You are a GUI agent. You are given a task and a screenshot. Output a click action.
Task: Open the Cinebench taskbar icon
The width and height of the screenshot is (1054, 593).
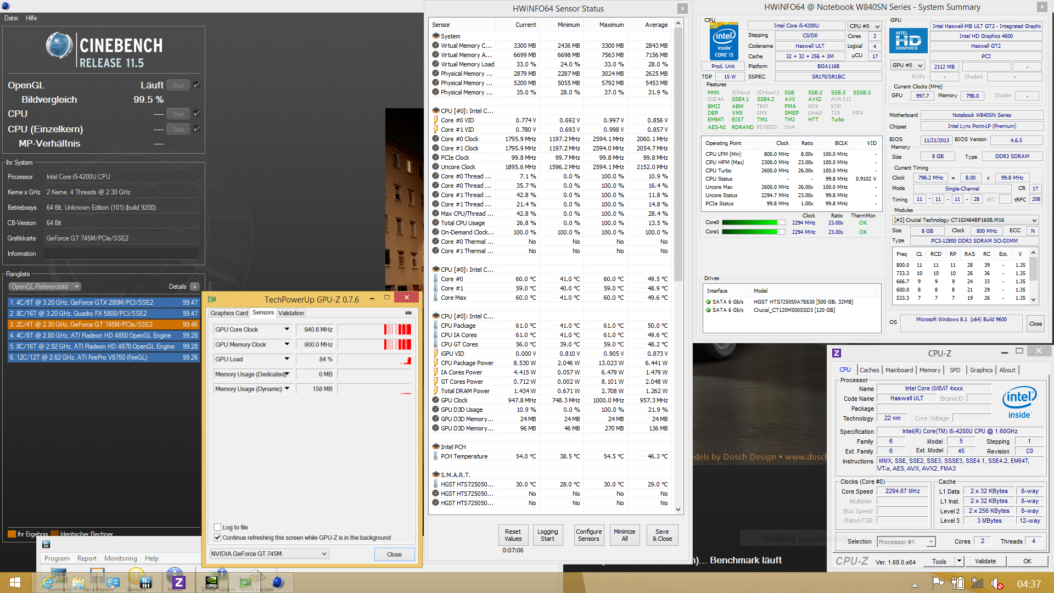tap(278, 582)
